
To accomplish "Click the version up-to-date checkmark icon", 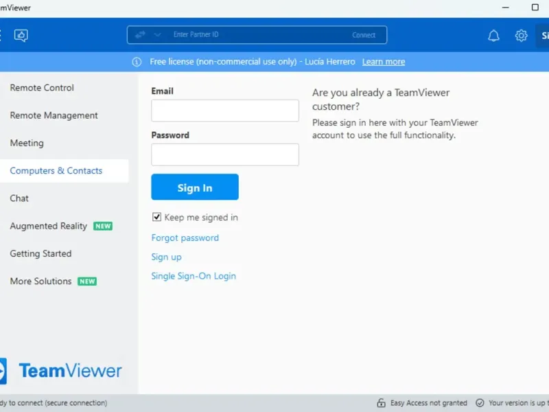I will [480, 403].
